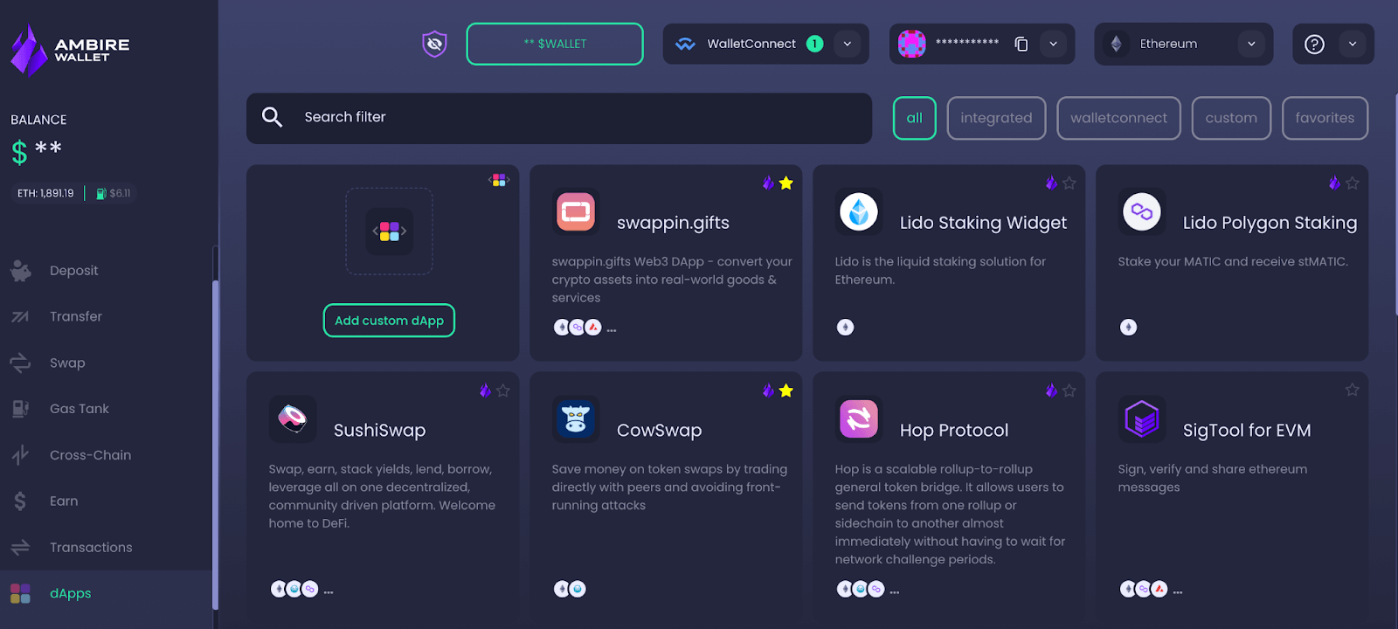1398x629 pixels.
Task: Click the account avatar icon
Action: (911, 44)
